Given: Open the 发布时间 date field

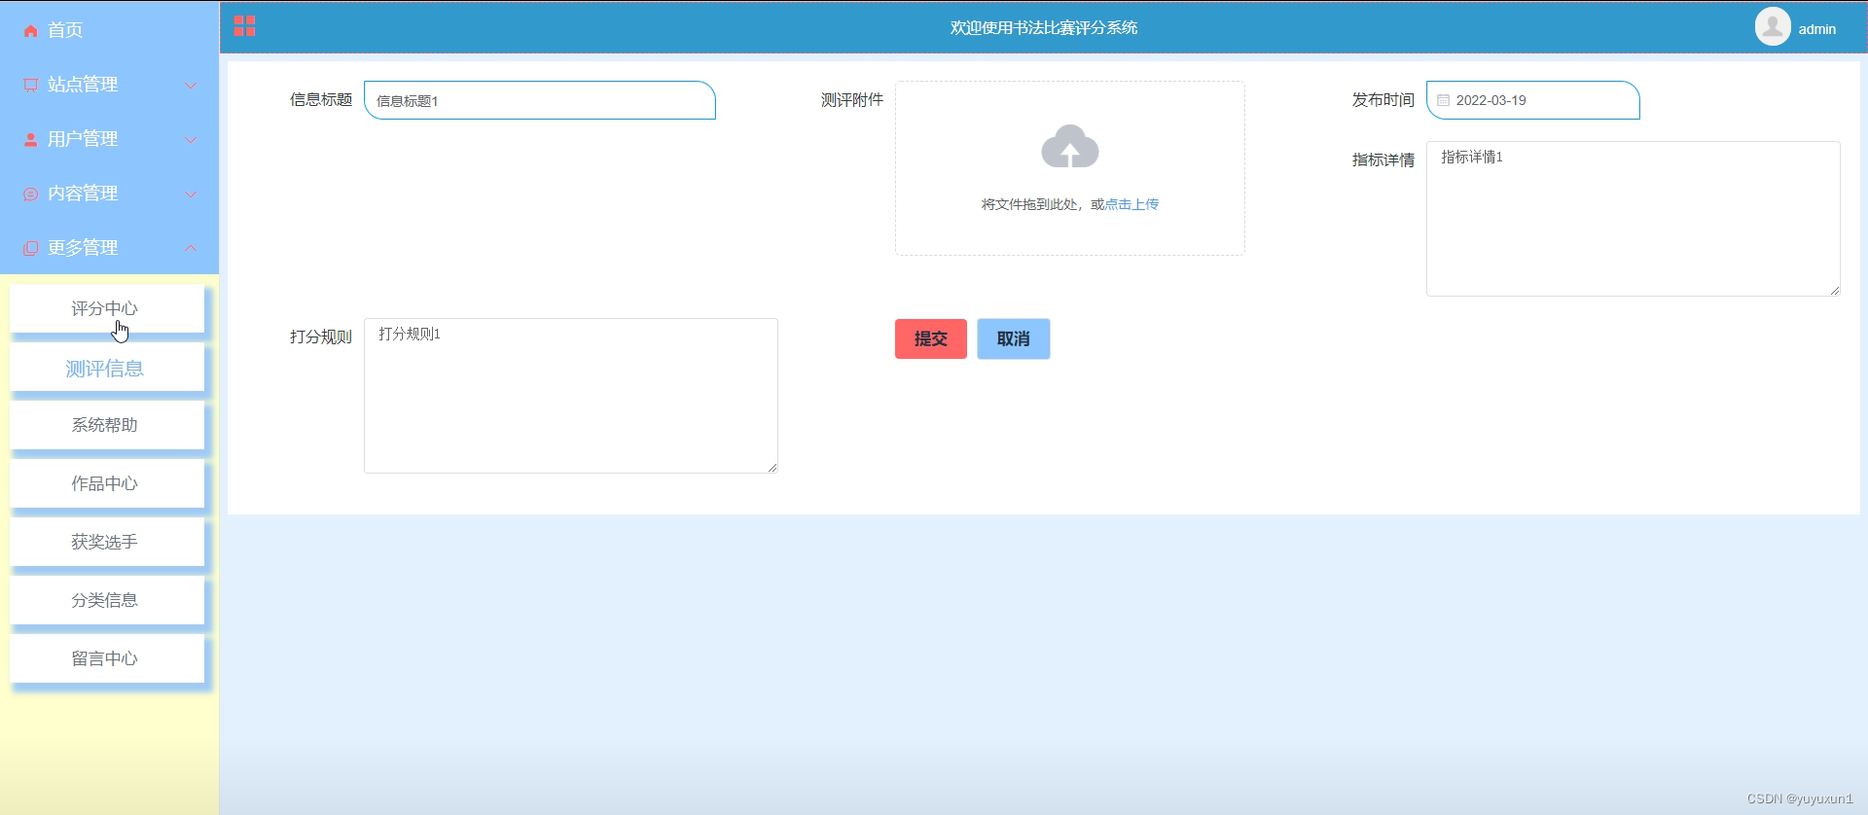Looking at the screenshot, I should pos(1532,100).
